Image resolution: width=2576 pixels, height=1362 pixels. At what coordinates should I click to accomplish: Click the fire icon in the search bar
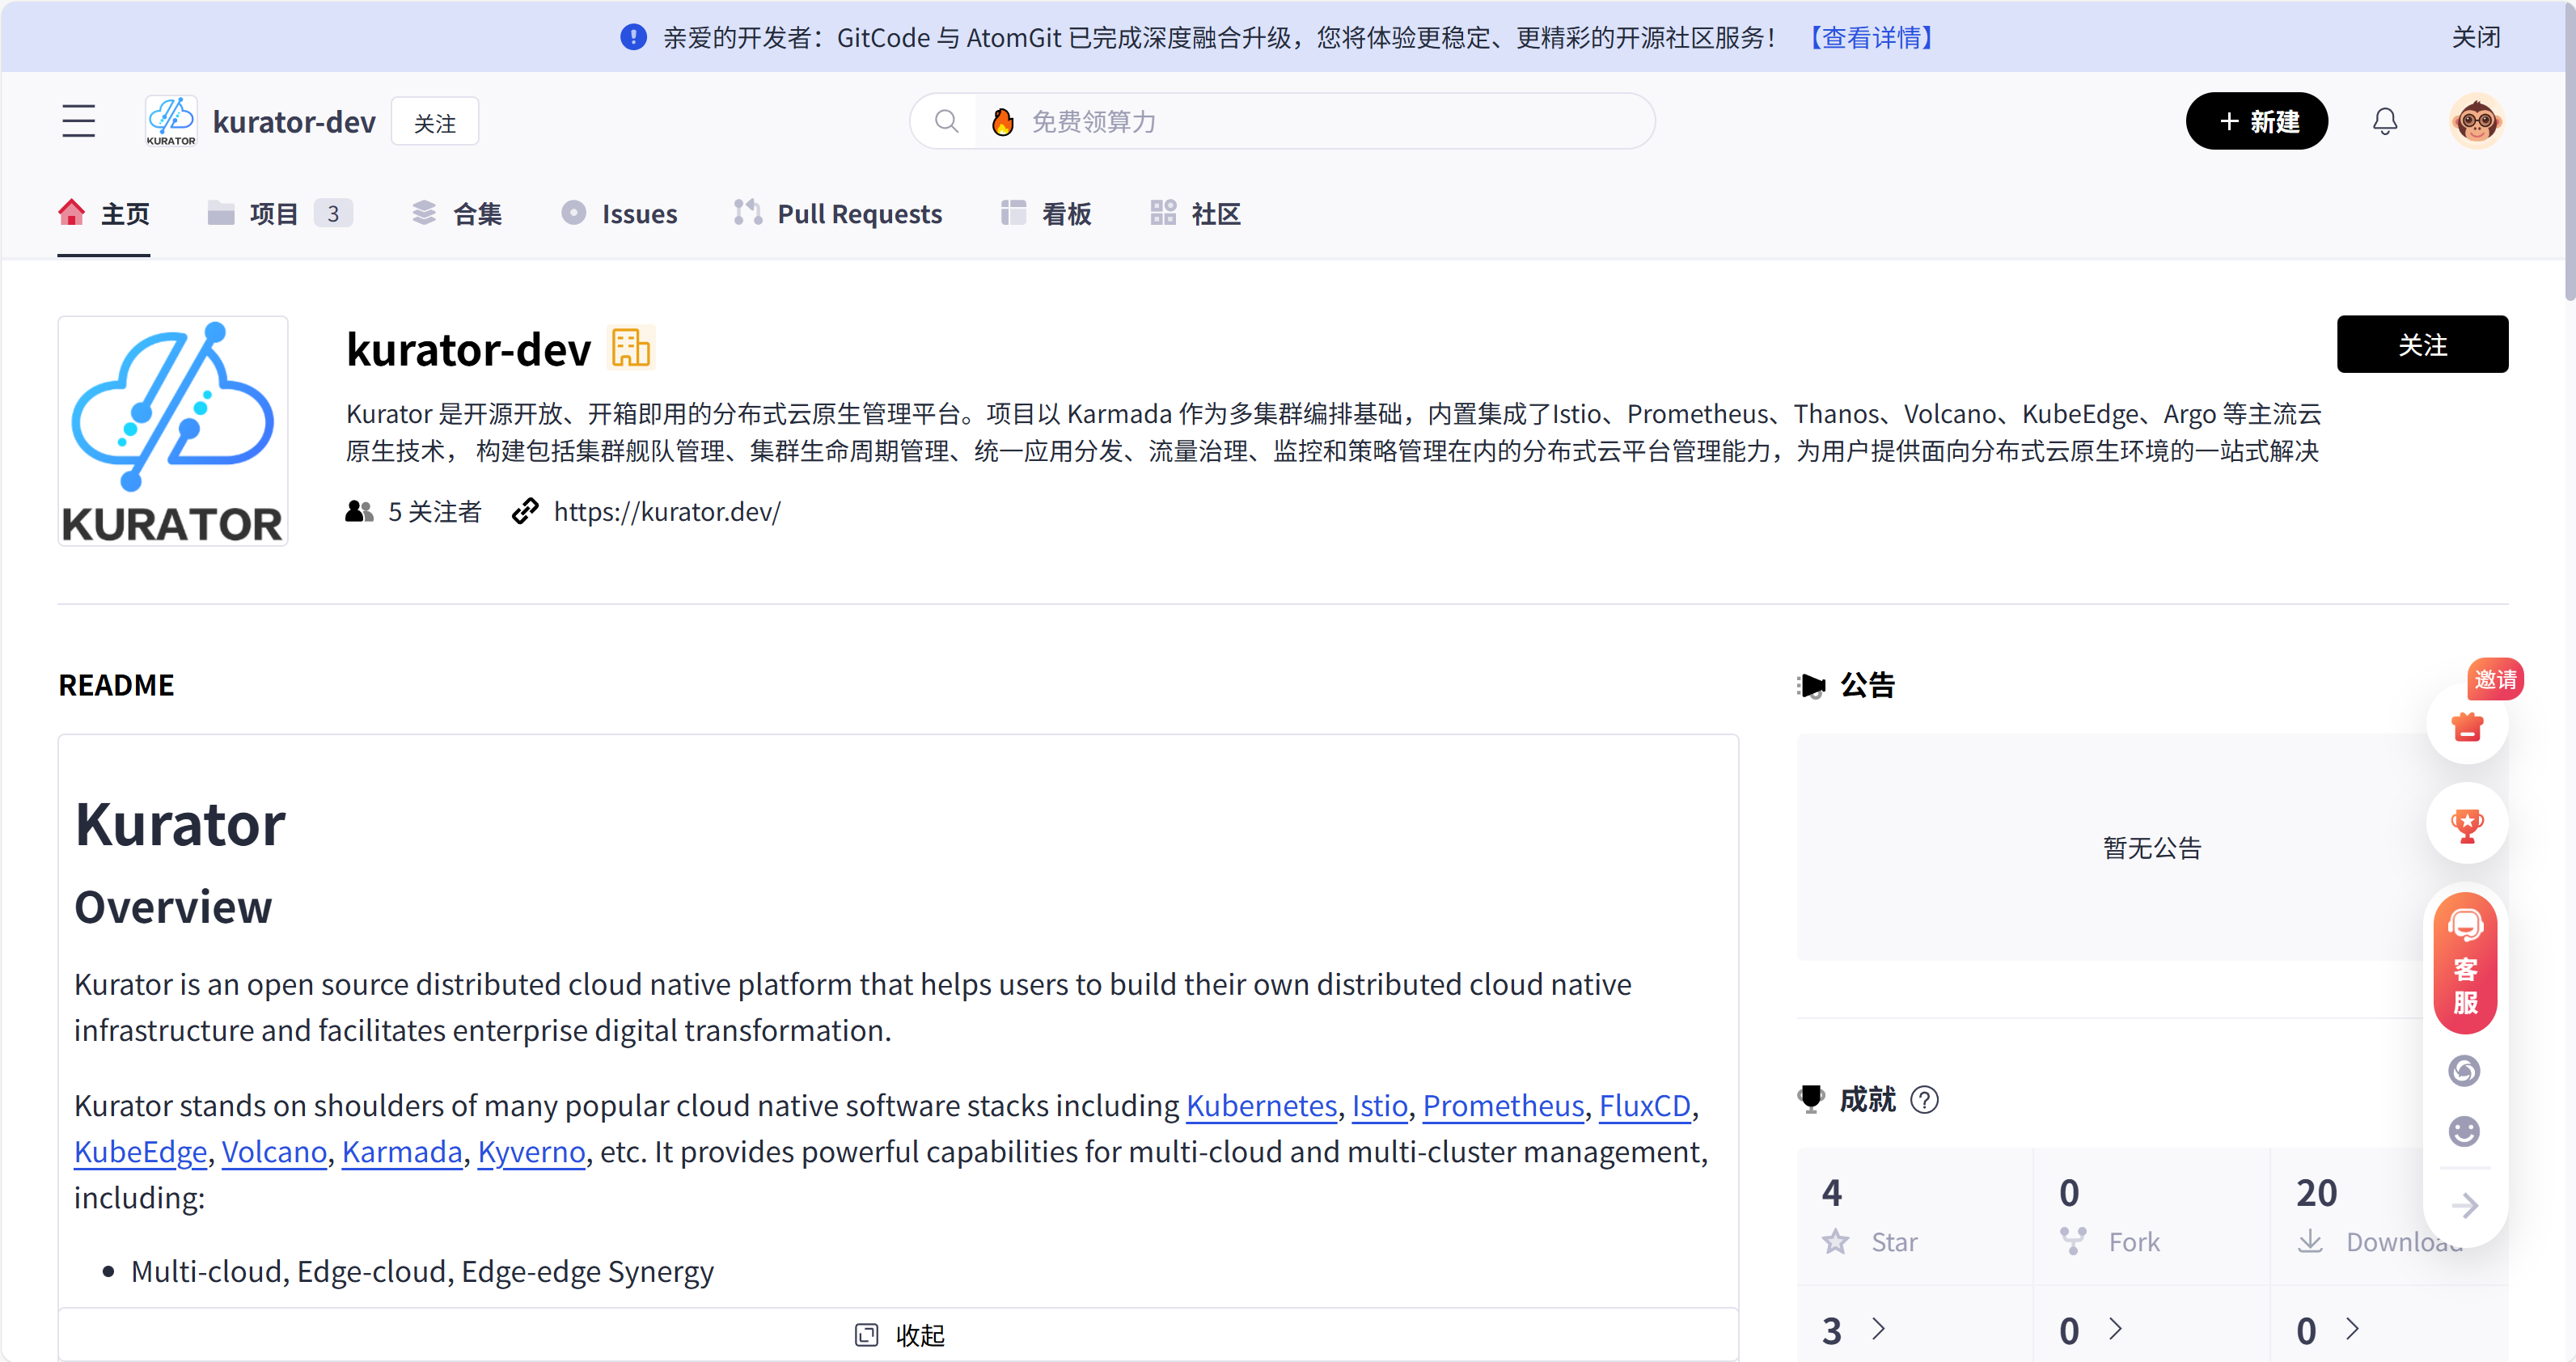[1002, 121]
